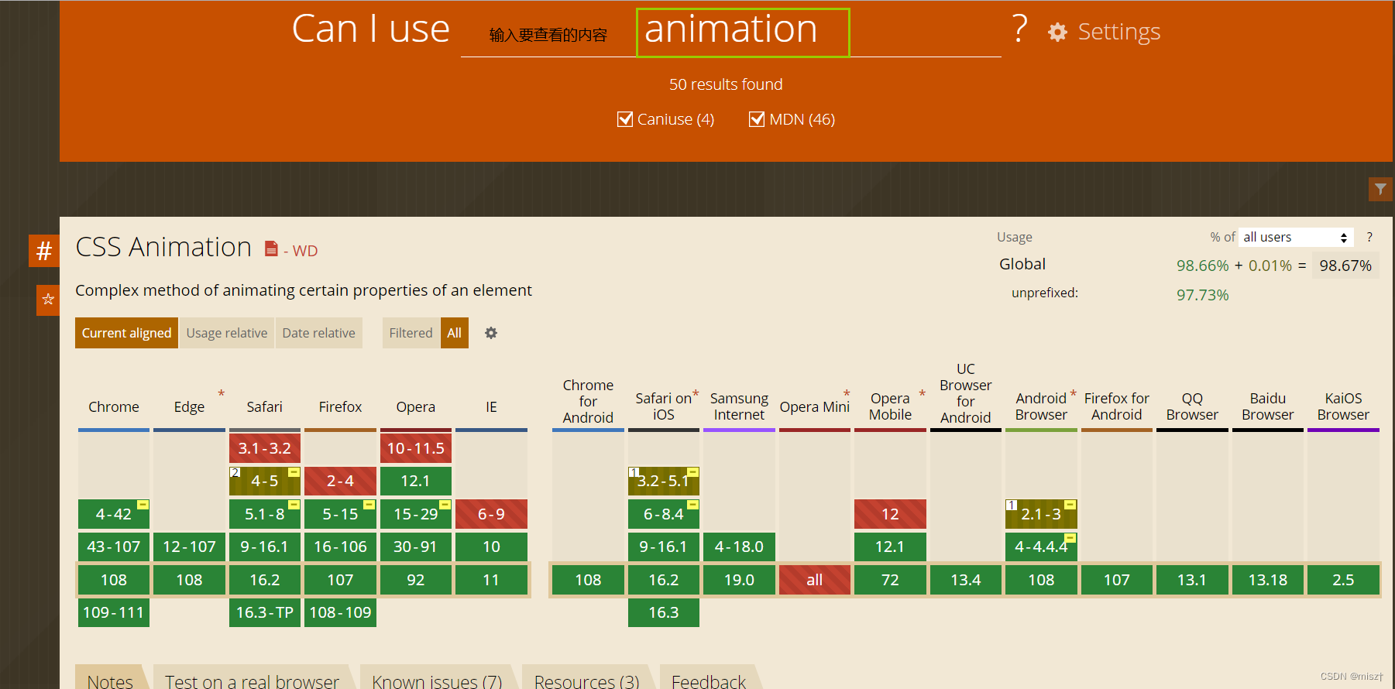1395x689 pixels.
Task: Select Edge 12-107 support cell
Action: [189, 547]
